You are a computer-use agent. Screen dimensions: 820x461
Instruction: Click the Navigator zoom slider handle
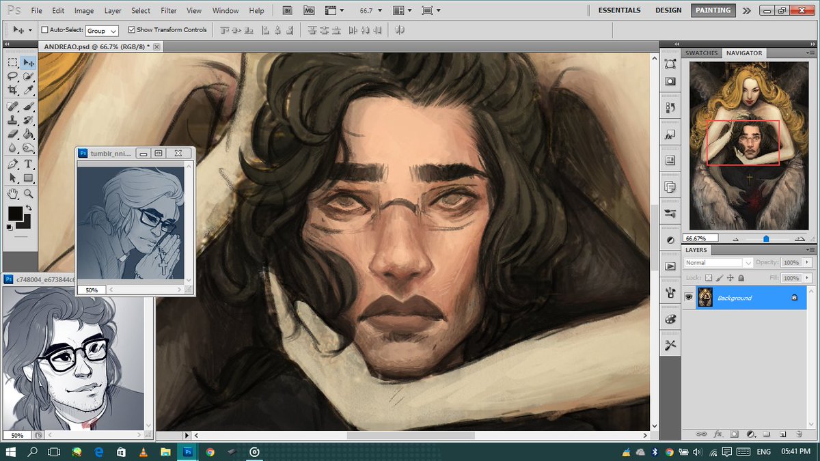point(766,239)
